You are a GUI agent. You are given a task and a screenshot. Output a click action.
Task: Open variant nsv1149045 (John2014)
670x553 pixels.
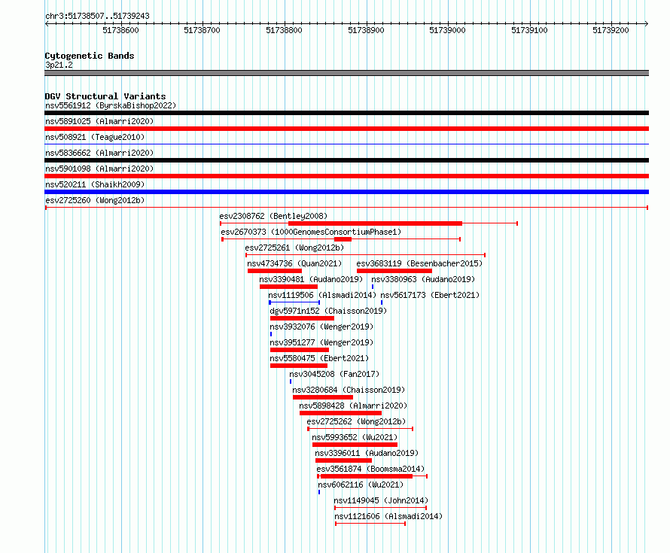381,500
